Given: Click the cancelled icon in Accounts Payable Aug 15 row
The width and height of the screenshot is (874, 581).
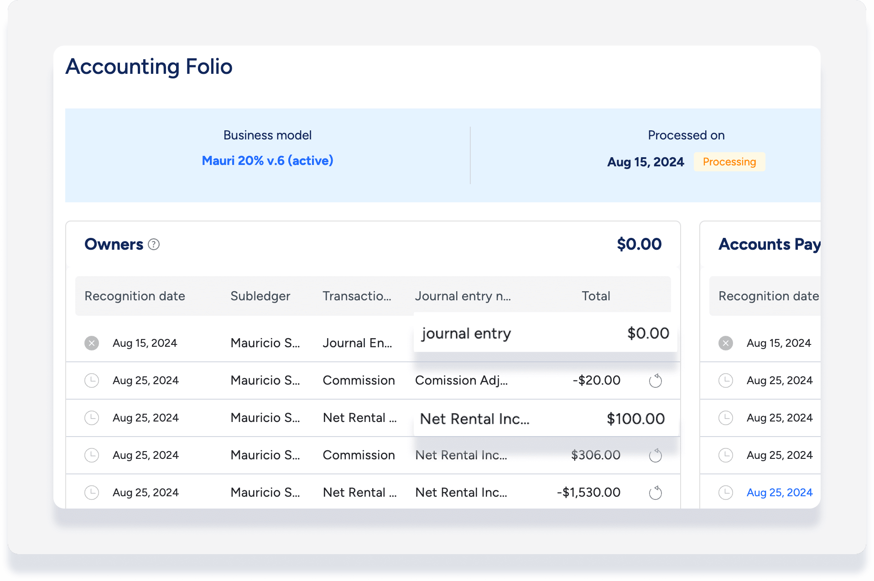Looking at the screenshot, I should coord(725,343).
